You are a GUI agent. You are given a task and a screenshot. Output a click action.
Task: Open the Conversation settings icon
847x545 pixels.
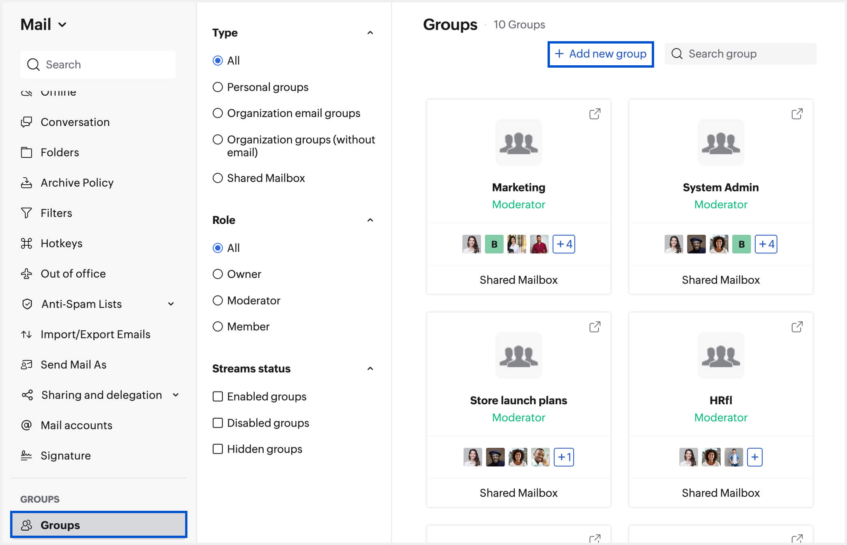pyautogui.click(x=26, y=122)
